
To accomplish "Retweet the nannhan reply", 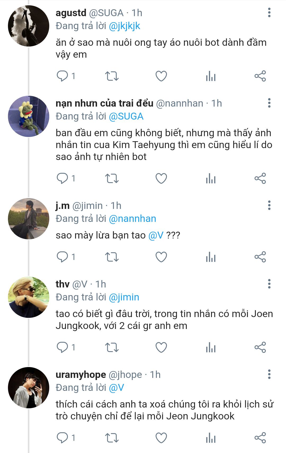I will click(x=112, y=179).
